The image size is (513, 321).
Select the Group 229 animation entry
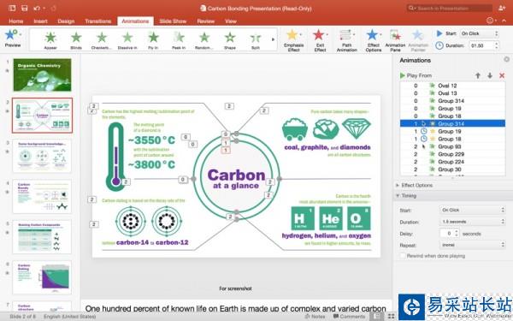coord(452,154)
